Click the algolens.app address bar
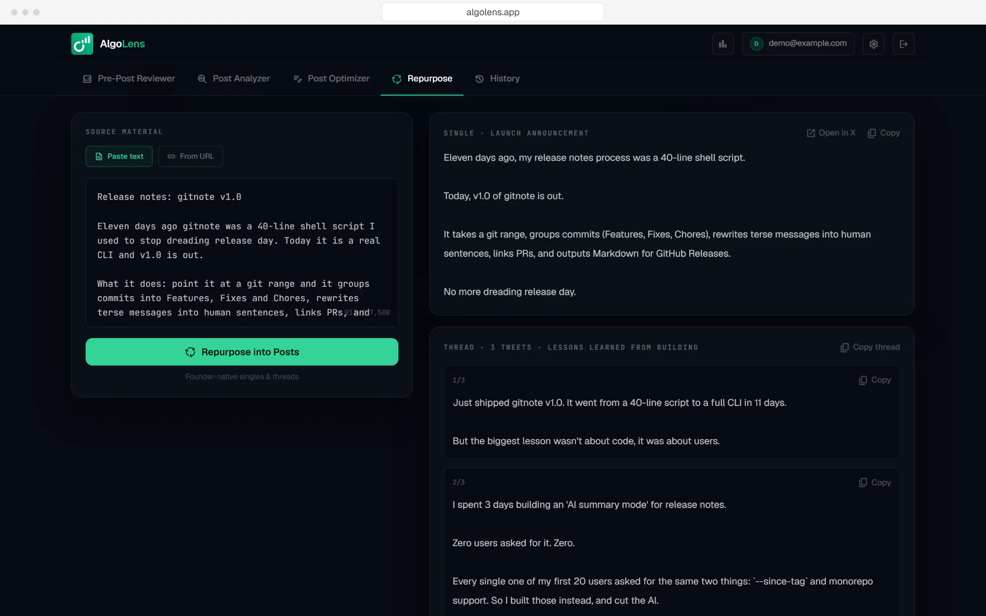986x616 pixels. 493,12
